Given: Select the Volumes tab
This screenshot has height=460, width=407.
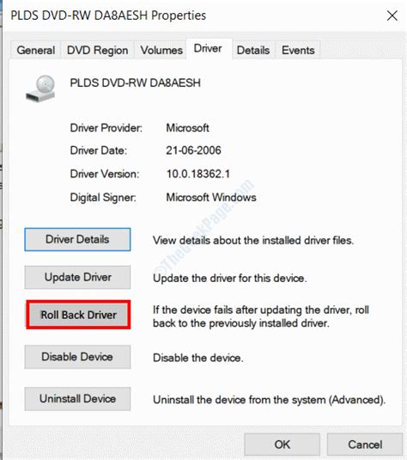Looking at the screenshot, I should (x=161, y=50).
